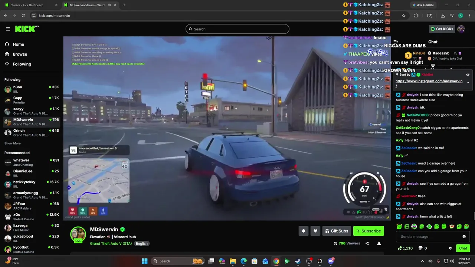Open zaayy's channel in Following list
Image resolution: width=475 pixels, height=267 pixels.
tap(32, 111)
